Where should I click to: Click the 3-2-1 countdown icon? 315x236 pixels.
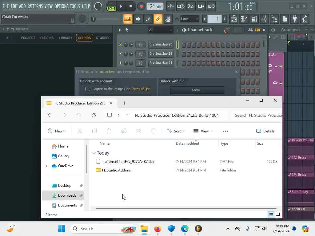(191, 6)
